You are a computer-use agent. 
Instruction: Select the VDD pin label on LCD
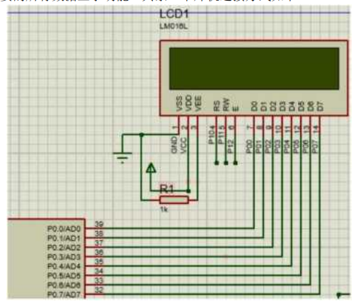click(x=188, y=103)
